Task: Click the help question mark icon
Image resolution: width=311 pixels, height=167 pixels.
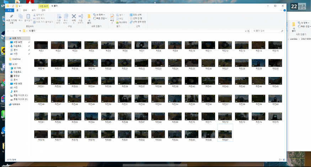Action: pos(284,10)
